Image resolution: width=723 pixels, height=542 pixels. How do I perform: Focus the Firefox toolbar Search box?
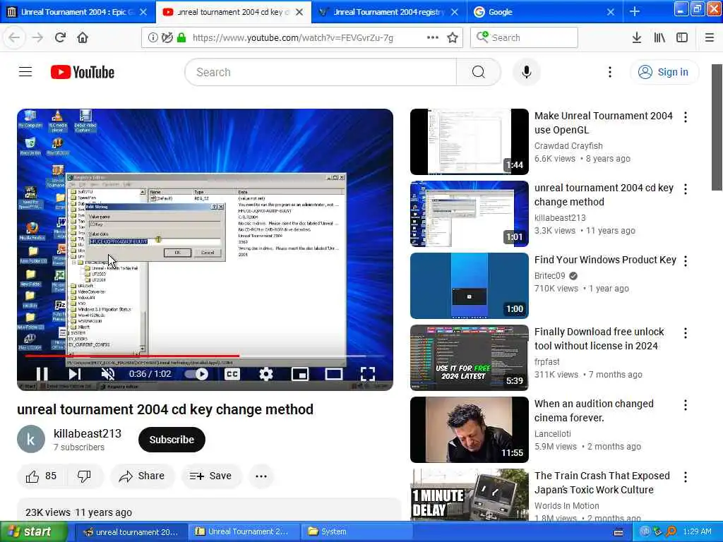click(x=524, y=37)
